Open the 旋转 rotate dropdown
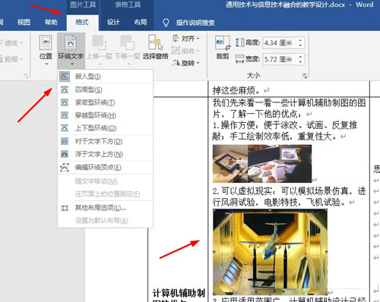Screen dimensions: 380x302 tap(186, 62)
